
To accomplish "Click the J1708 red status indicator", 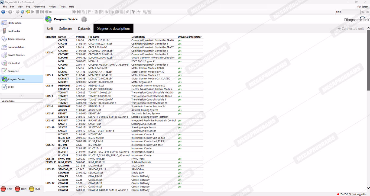I will tap(3, 189).
